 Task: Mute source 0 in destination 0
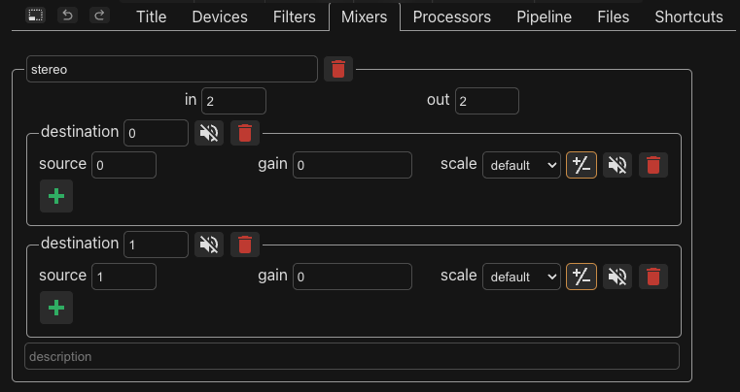(617, 165)
